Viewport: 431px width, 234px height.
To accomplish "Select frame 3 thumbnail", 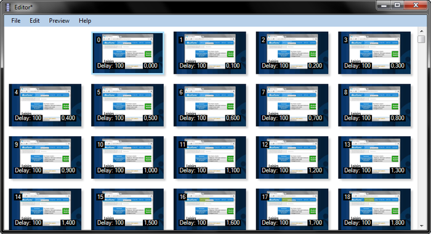I will tap(374, 53).
